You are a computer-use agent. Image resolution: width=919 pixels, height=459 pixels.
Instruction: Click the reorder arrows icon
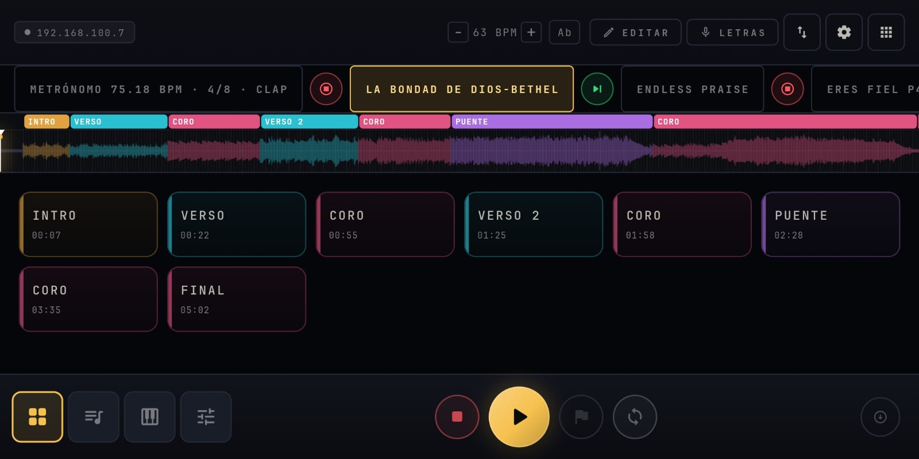tap(802, 32)
